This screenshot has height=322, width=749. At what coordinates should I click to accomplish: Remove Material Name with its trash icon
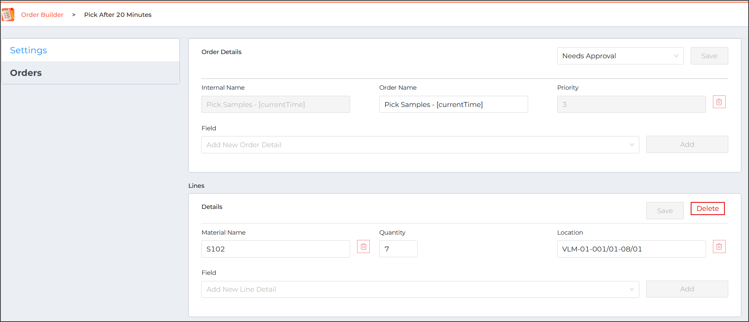pyautogui.click(x=363, y=246)
